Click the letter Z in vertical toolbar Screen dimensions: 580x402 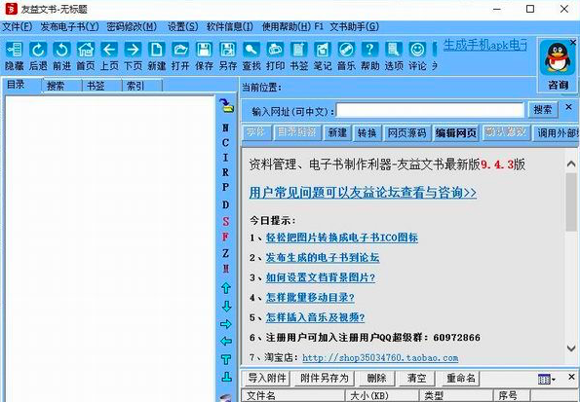225,253
